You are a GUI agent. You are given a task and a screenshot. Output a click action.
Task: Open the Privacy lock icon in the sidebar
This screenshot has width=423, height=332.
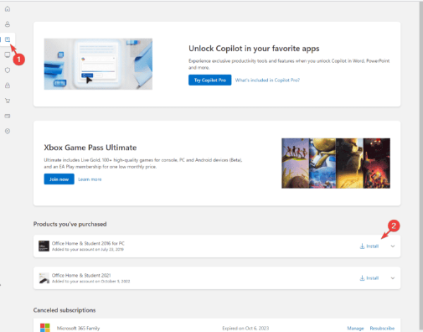[x=8, y=86]
